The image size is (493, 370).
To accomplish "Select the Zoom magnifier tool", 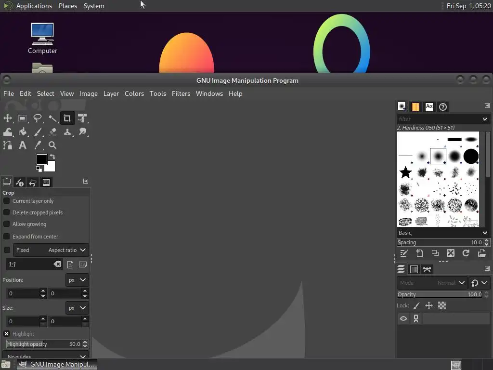I will coord(52,145).
